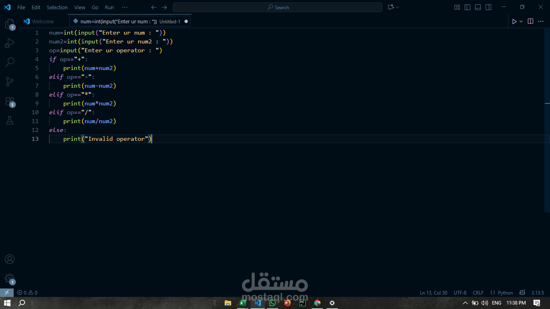The width and height of the screenshot is (550, 309).
Task: Open the remote window button in the status bar
Action: coord(7,293)
